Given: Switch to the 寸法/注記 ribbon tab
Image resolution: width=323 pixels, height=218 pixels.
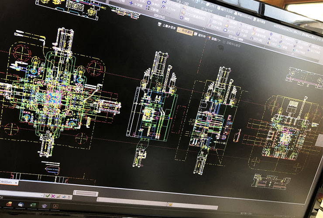Looking at the screenshot, I should tap(183, 4).
